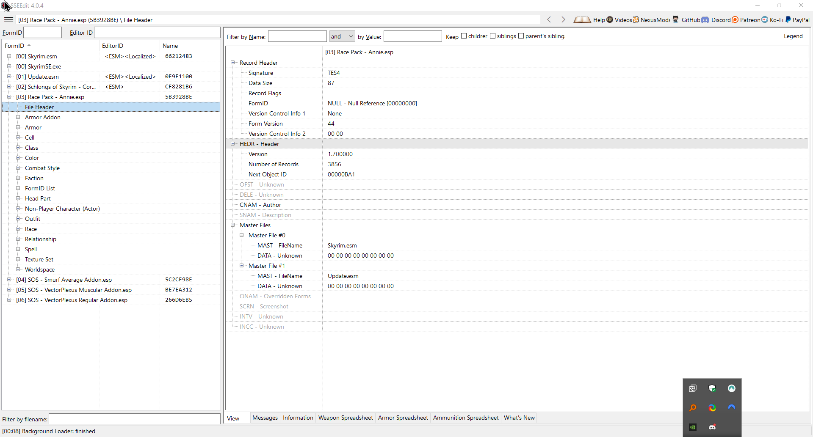Click the Legend button

793,36
